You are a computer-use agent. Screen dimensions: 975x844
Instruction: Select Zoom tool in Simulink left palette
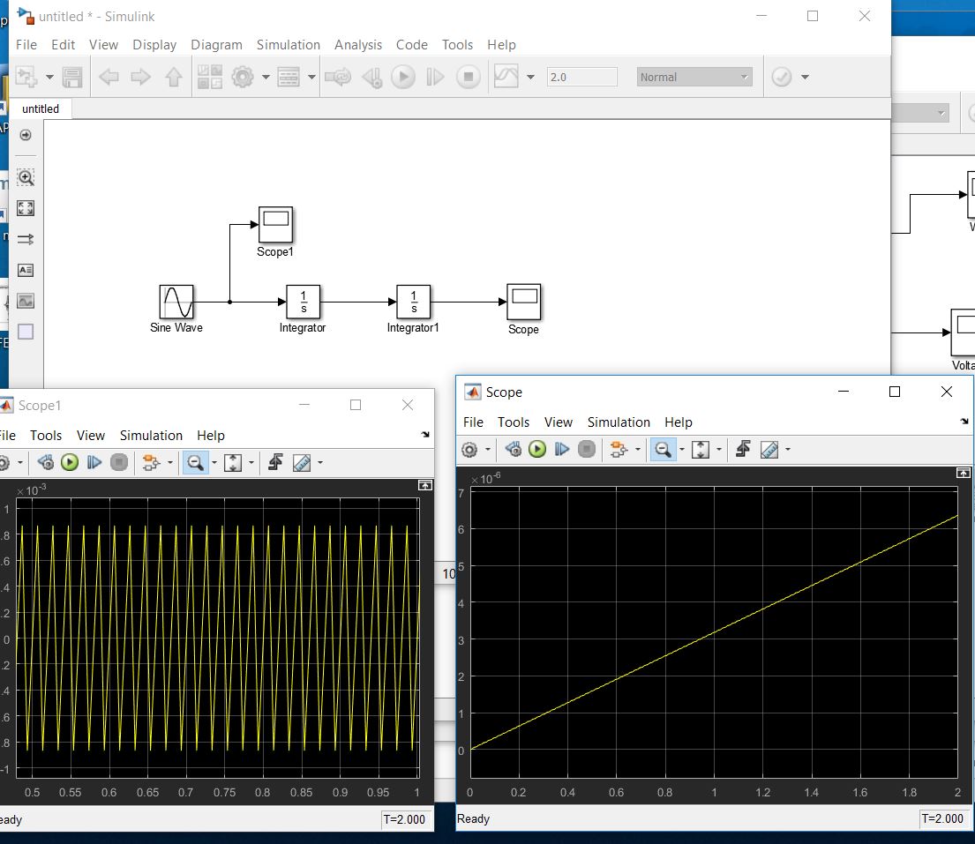click(x=26, y=177)
